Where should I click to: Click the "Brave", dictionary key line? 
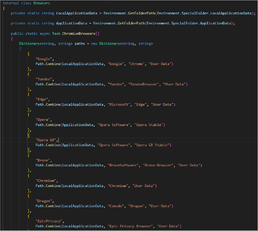pos(44,160)
